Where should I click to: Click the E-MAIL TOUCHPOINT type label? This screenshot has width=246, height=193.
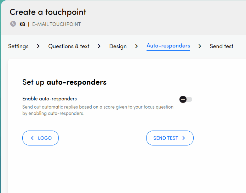click(x=56, y=24)
